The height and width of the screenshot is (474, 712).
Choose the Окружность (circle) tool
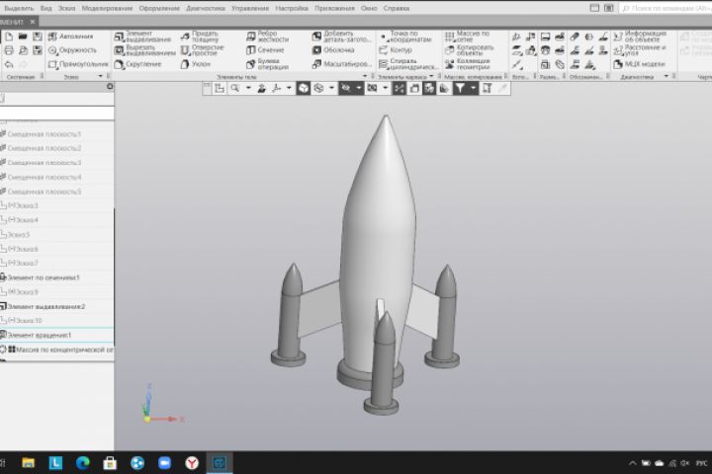point(72,50)
